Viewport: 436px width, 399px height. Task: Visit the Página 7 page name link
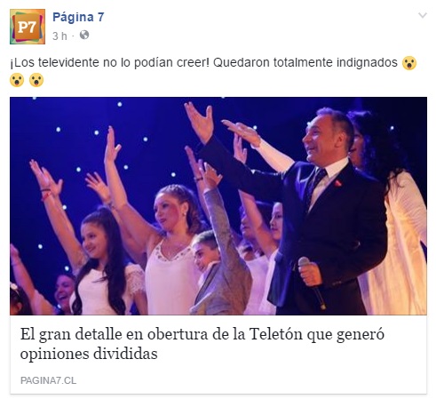point(78,17)
